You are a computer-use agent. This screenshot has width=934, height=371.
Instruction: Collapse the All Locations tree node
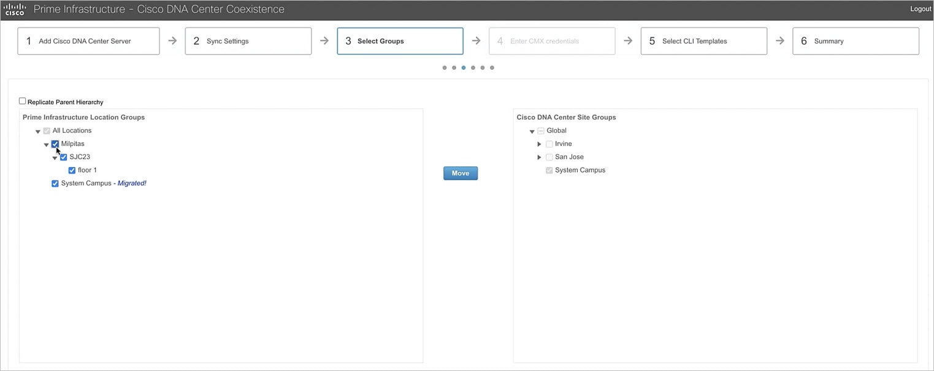click(x=38, y=131)
